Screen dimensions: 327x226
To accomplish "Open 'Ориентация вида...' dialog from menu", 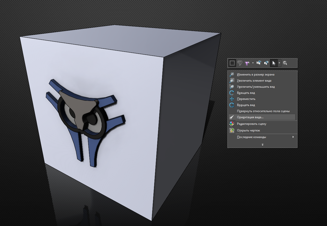I will [x=262, y=117].
